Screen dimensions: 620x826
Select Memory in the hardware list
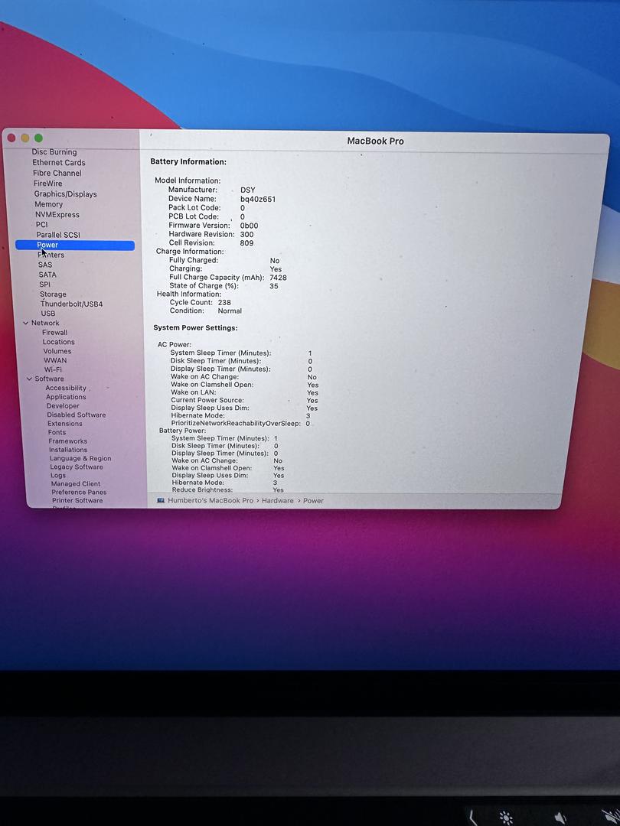click(x=48, y=204)
